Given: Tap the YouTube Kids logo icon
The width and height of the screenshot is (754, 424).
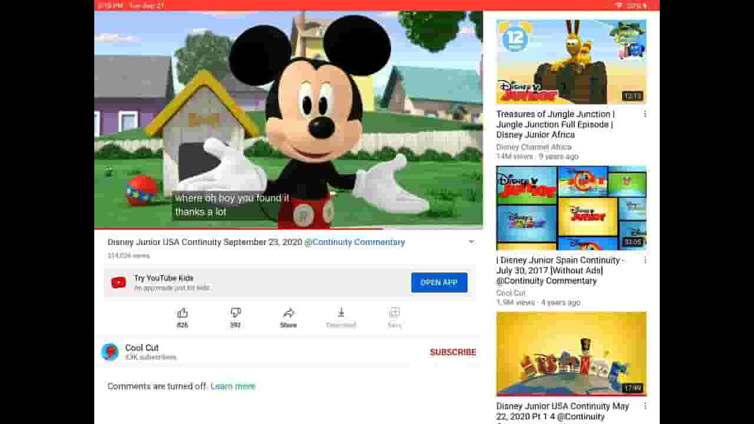Looking at the screenshot, I should click(118, 283).
